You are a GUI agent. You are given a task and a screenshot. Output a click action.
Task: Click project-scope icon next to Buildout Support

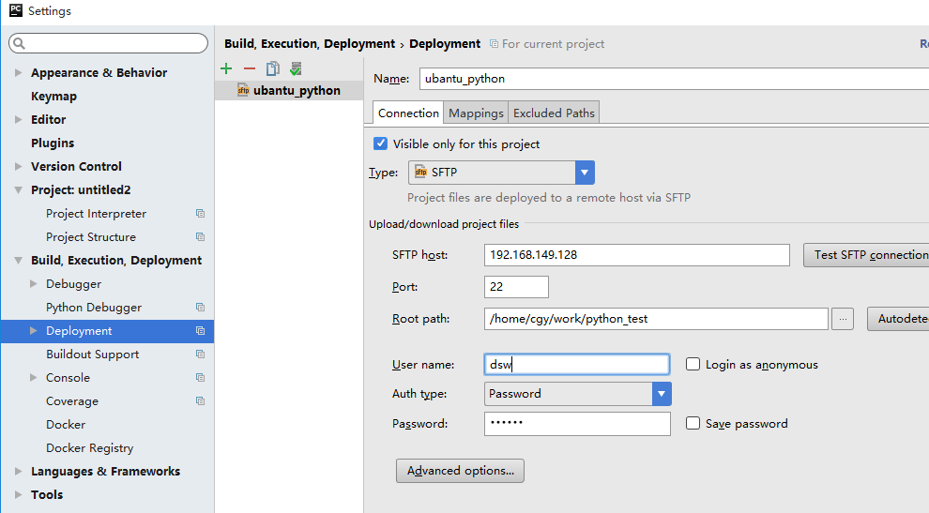tap(200, 355)
